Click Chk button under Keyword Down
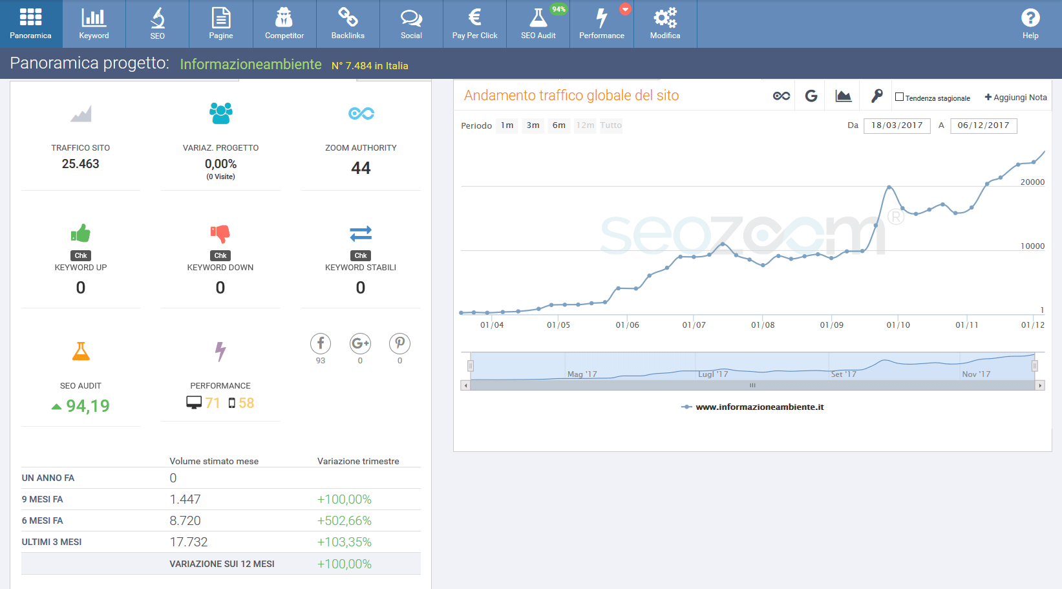Screen dimensions: 1062x589 (220, 255)
